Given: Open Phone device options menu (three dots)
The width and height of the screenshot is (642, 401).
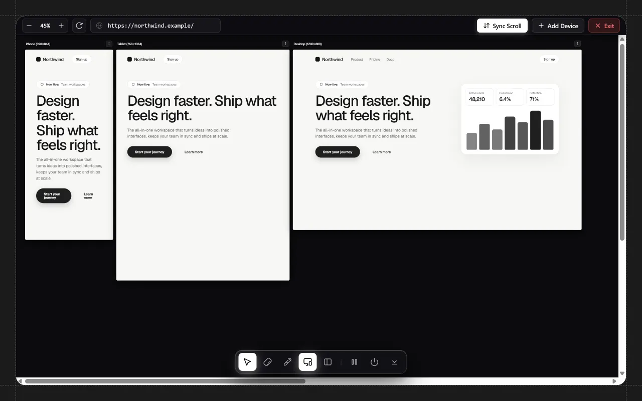Looking at the screenshot, I should tap(109, 44).
